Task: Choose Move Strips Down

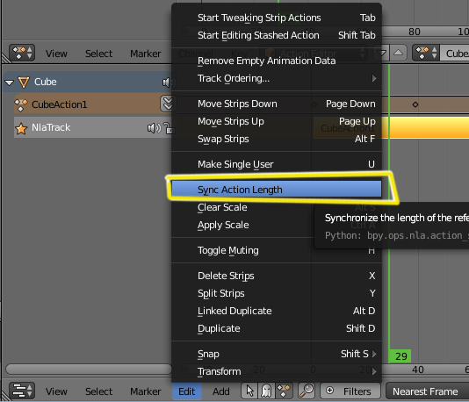Action: [277, 104]
